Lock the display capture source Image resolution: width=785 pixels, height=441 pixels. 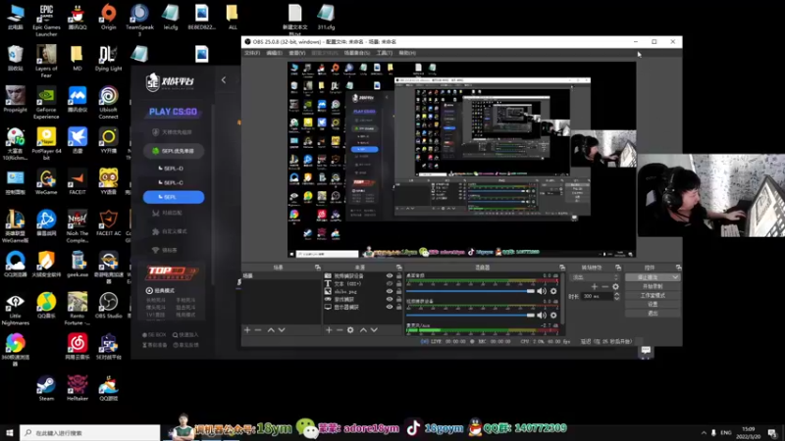click(399, 307)
